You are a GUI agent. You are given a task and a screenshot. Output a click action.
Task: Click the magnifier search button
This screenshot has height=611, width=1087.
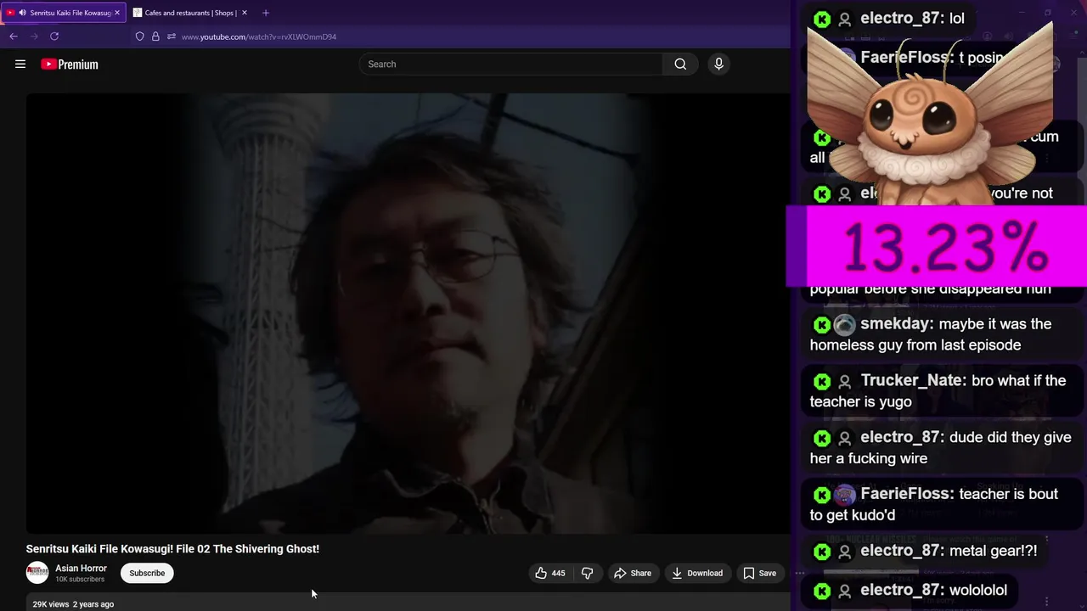tap(680, 64)
